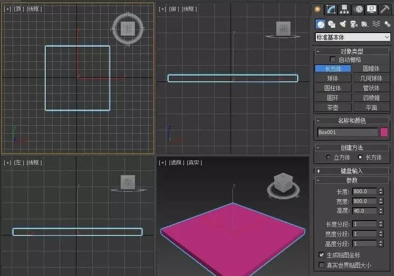Viewport: 394px width, 276px height.
Task: Adjust the 长度 spinner arrows
Action: coord(381,191)
